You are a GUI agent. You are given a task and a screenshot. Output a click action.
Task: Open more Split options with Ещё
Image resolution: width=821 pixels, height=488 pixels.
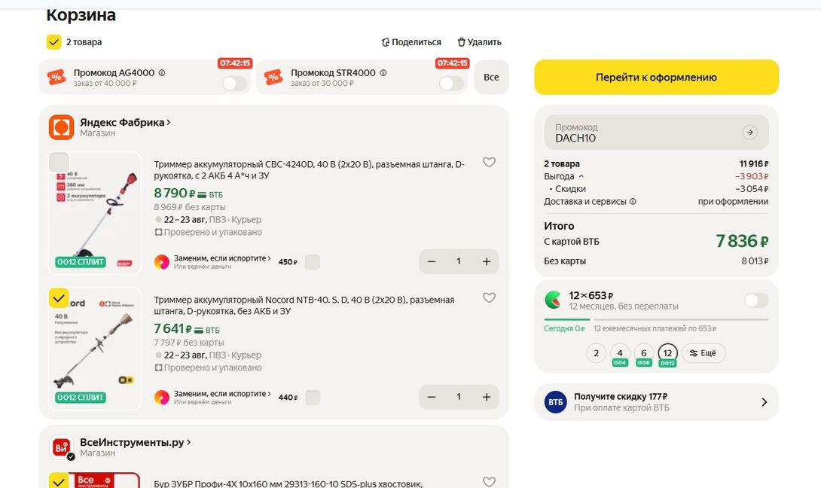tap(703, 353)
